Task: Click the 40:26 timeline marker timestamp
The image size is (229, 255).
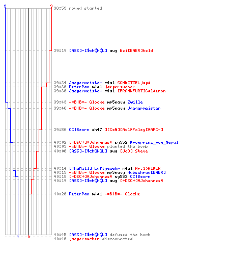Action: (x=60, y=194)
